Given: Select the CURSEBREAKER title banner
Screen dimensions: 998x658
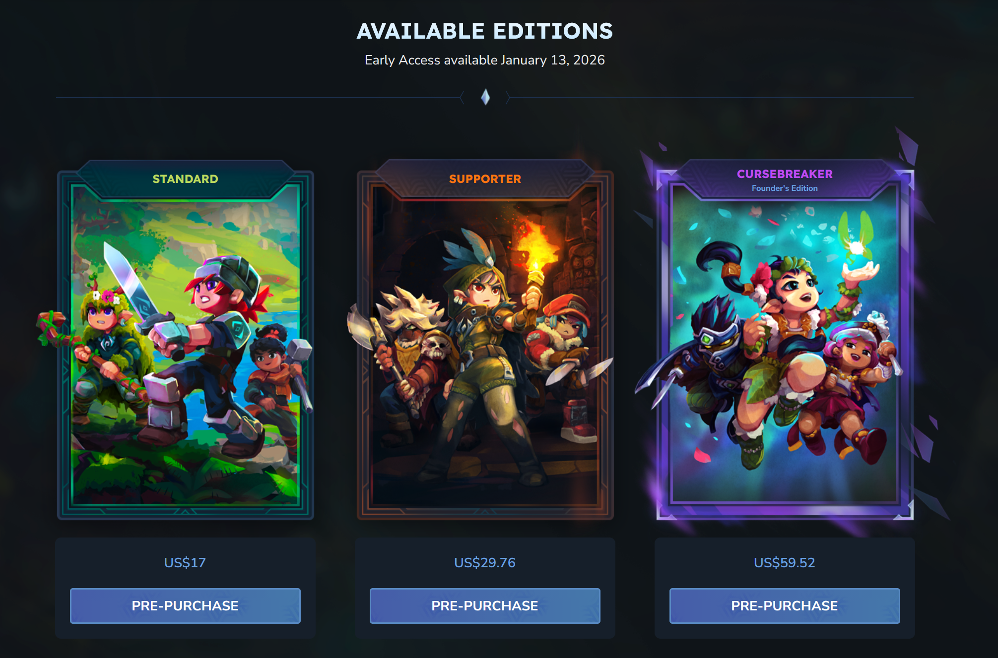Looking at the screenshot, I should pyautogui.click(x=785, y=174).
